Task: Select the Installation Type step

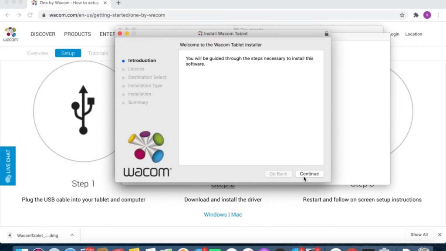Action: 145,85
